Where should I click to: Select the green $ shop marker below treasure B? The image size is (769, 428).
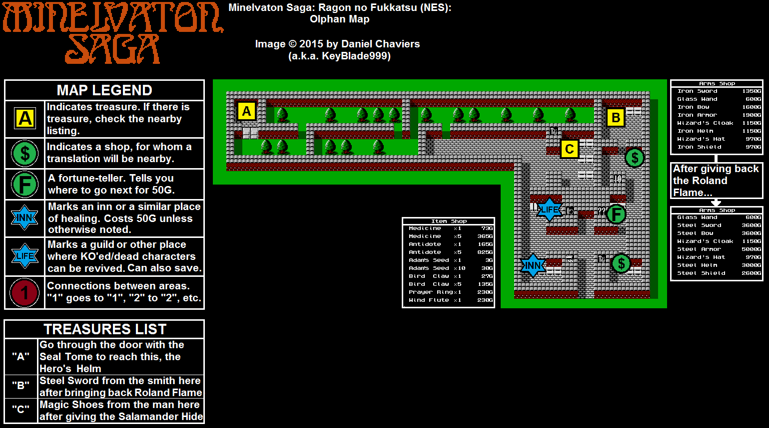point(635,158)
